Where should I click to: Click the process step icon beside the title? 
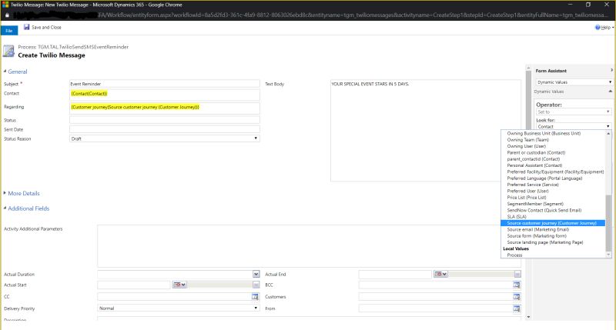(x=8, y=51)
